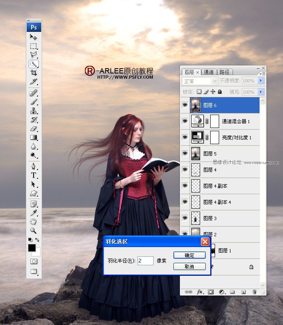This screenshot has width=283, height=325.
Task: Select the Clone Stamp tool
Action: [34, 111]
